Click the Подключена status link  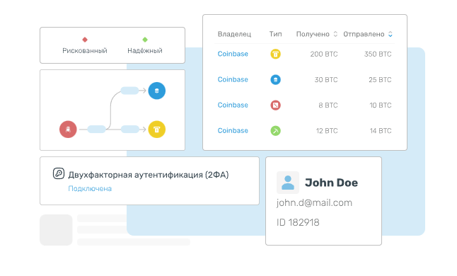tap(90, 188)
